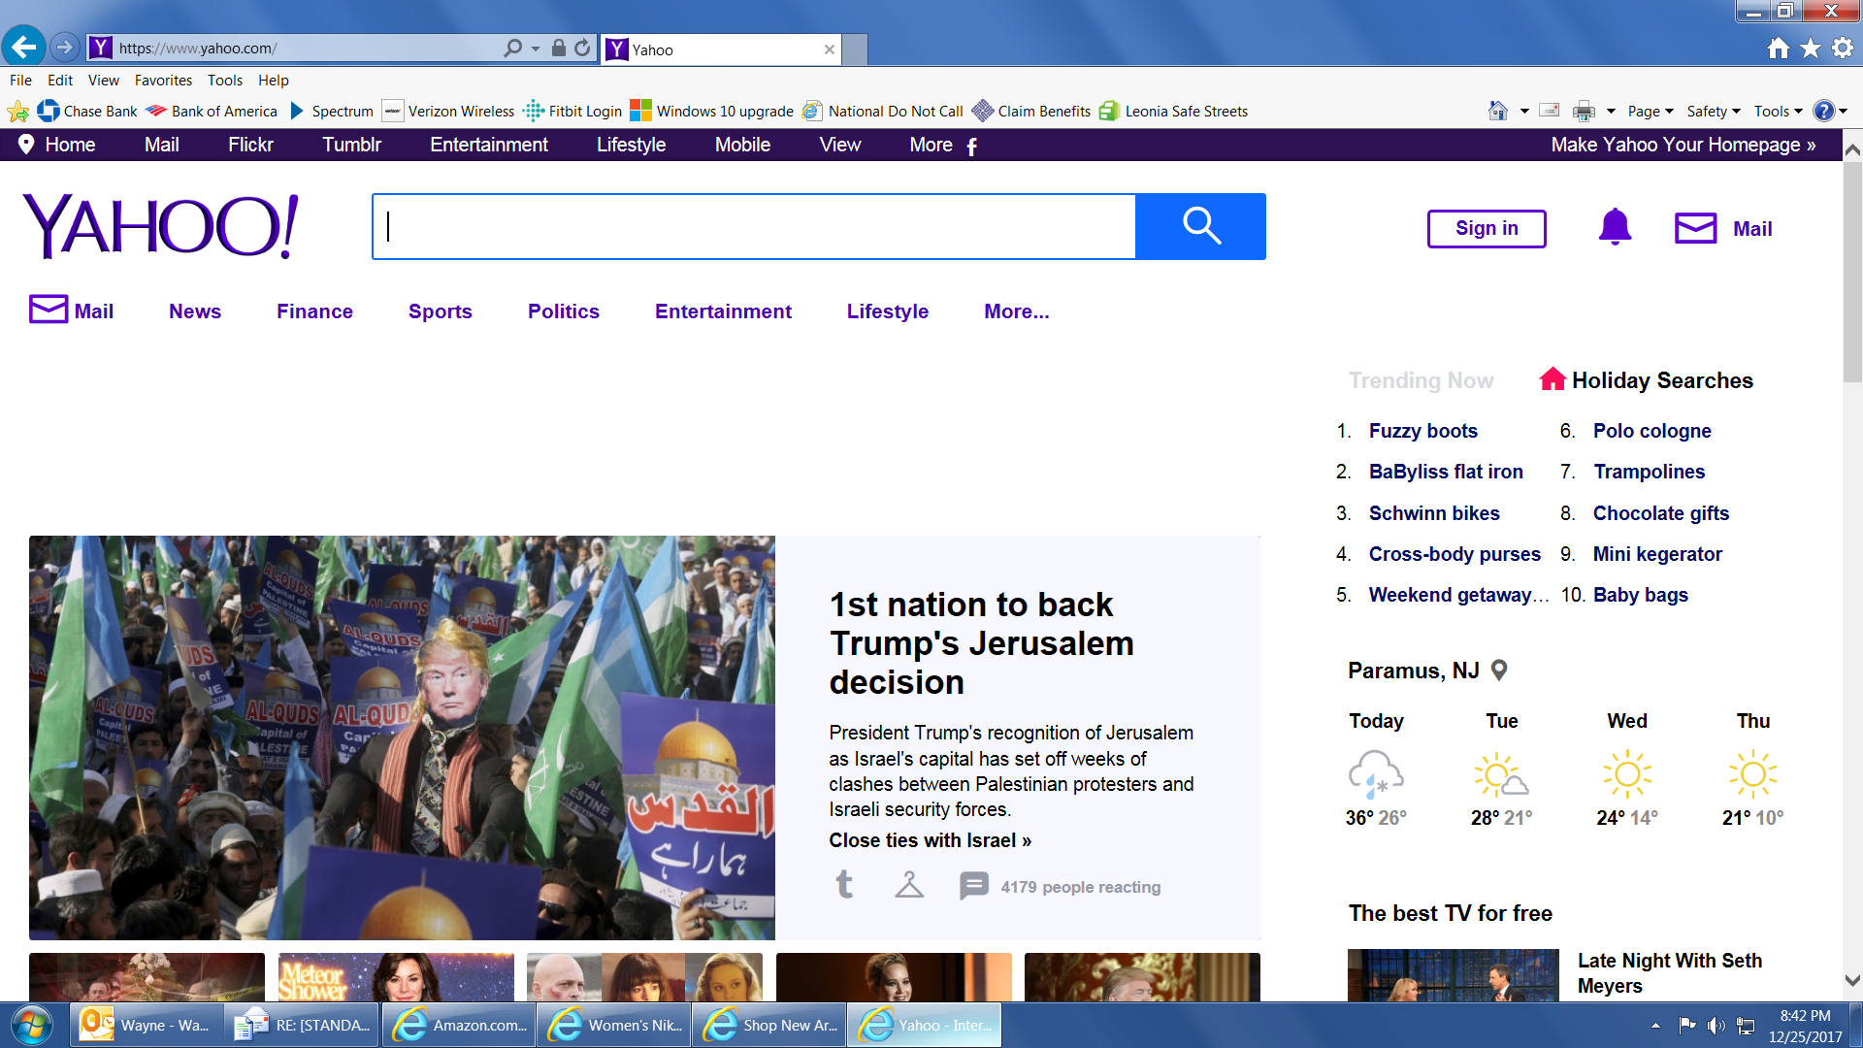
Task: Open the Windows 10 upgrade favorite
Action: [712, 112]
